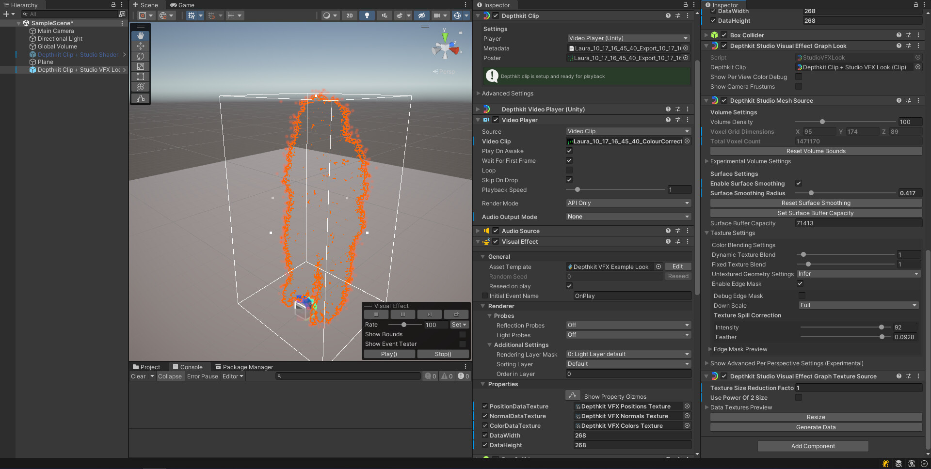
Task: Adjust the Playback Speed slider
Action: coord(577,190)
